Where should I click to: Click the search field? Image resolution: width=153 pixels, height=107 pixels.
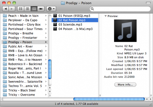click(120, 9)
